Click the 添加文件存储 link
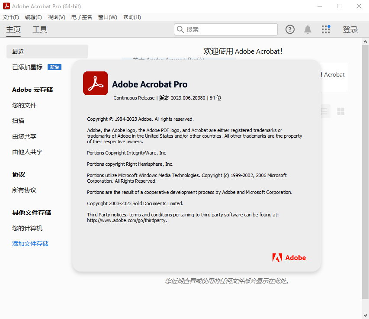The height and width of the screenshot is (319, 369). 30,244
